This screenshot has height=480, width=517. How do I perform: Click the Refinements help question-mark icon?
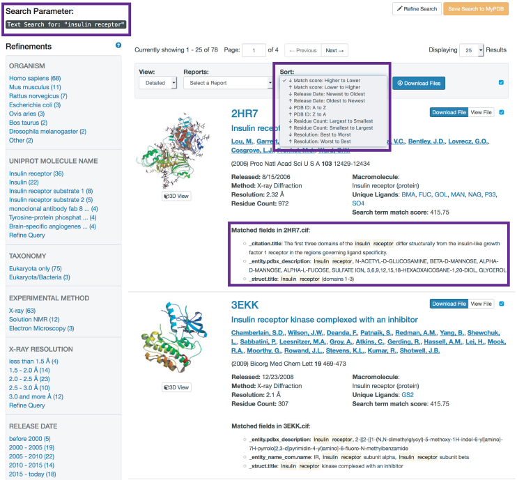tap(118, 45)
